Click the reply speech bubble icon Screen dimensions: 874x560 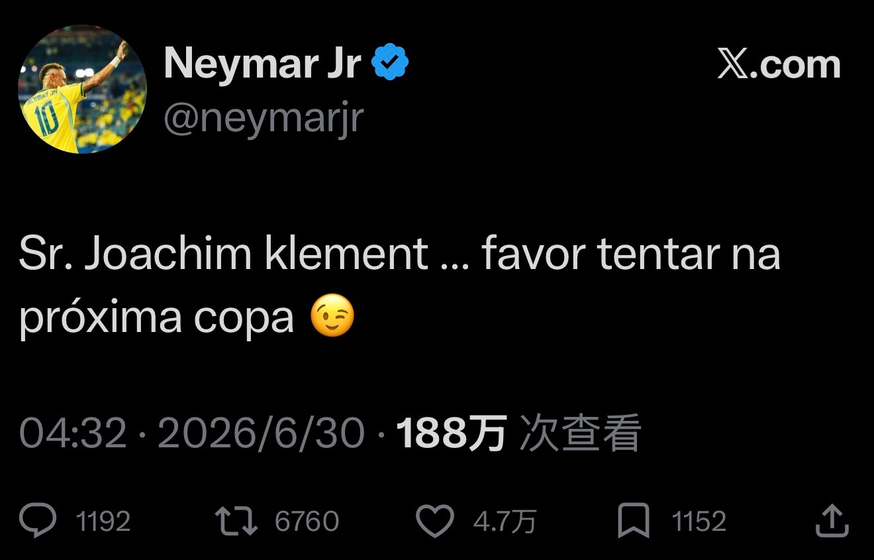(38, 522)
